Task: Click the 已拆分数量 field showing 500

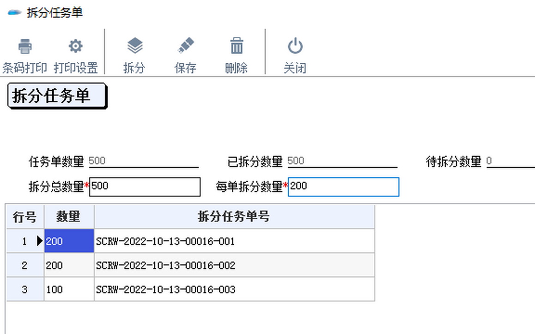Action: [x=342, y=161]
